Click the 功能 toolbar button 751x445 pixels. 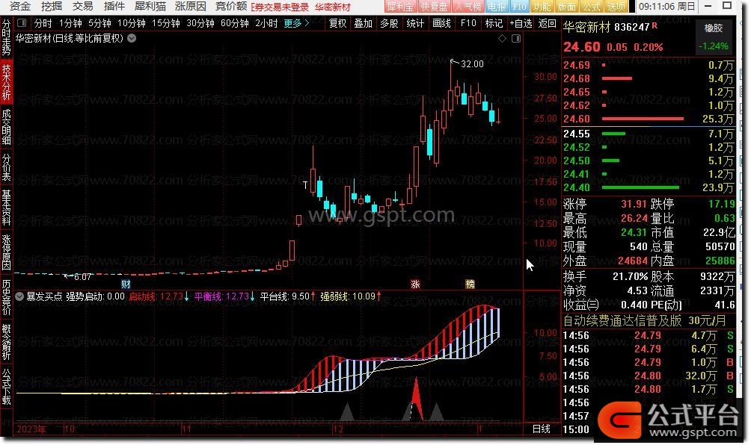pos(542,7)
